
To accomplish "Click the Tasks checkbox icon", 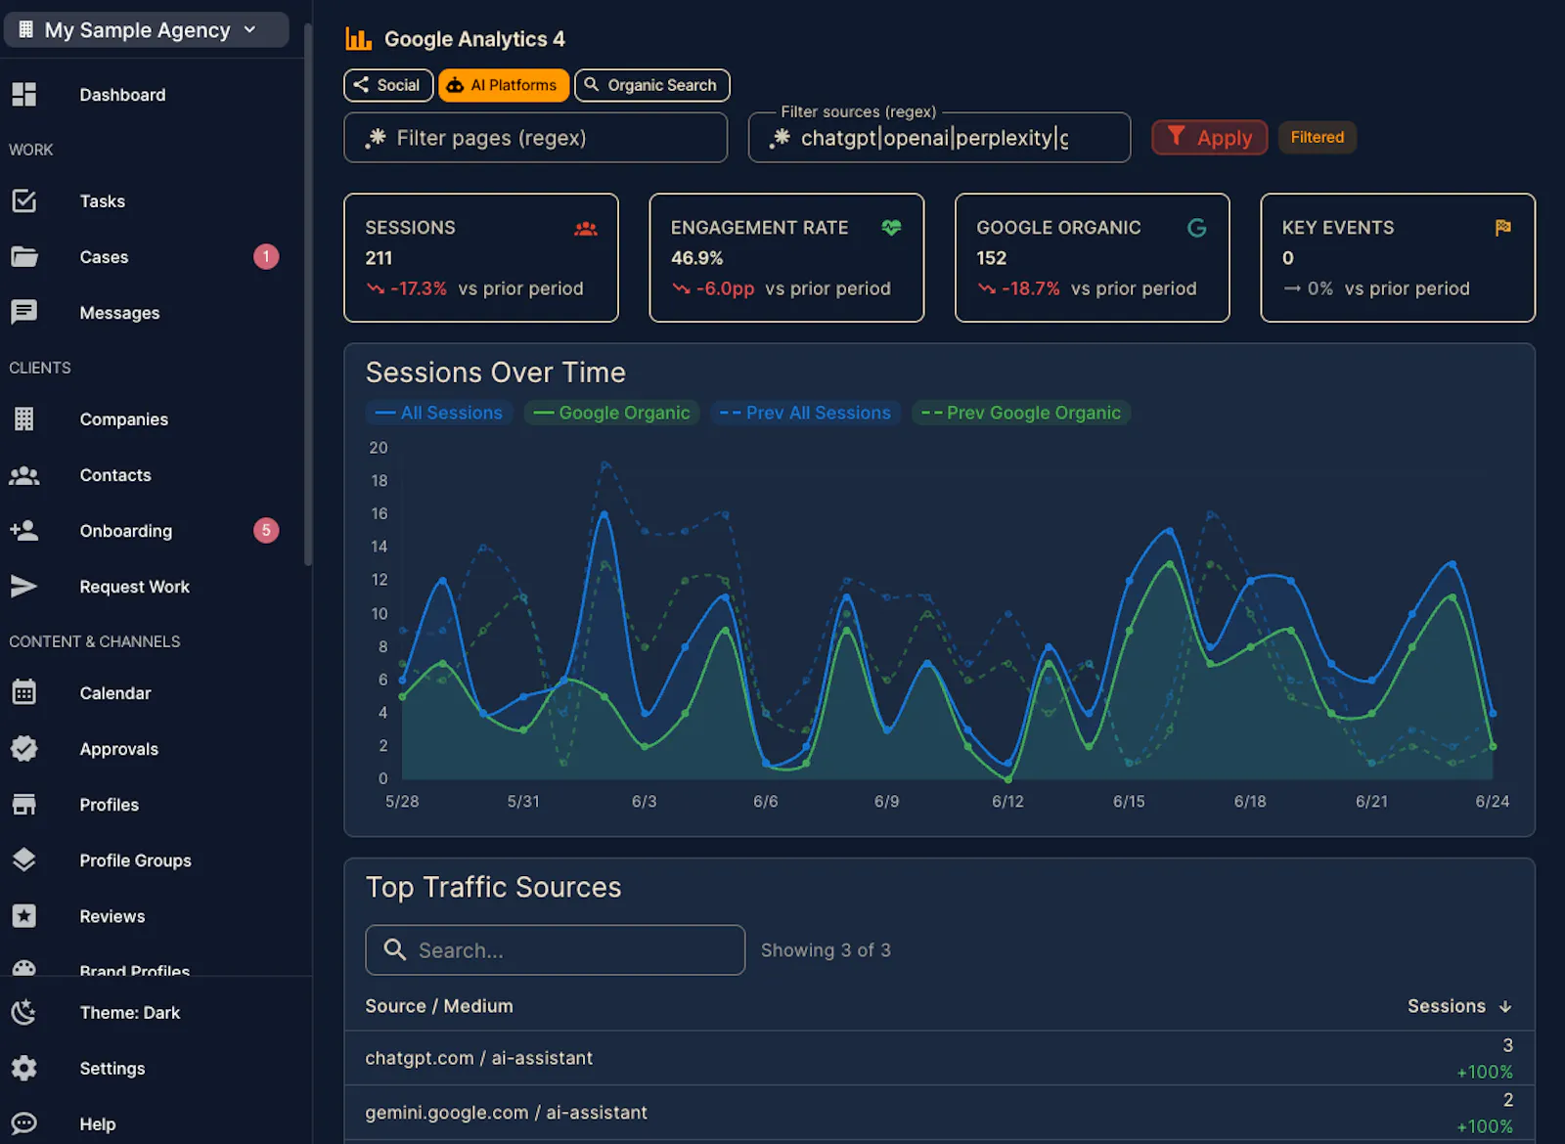I will [23, 200].
